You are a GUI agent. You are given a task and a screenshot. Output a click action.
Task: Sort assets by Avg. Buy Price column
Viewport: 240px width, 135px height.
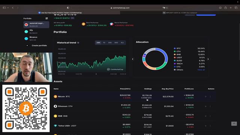click(168, 89)
